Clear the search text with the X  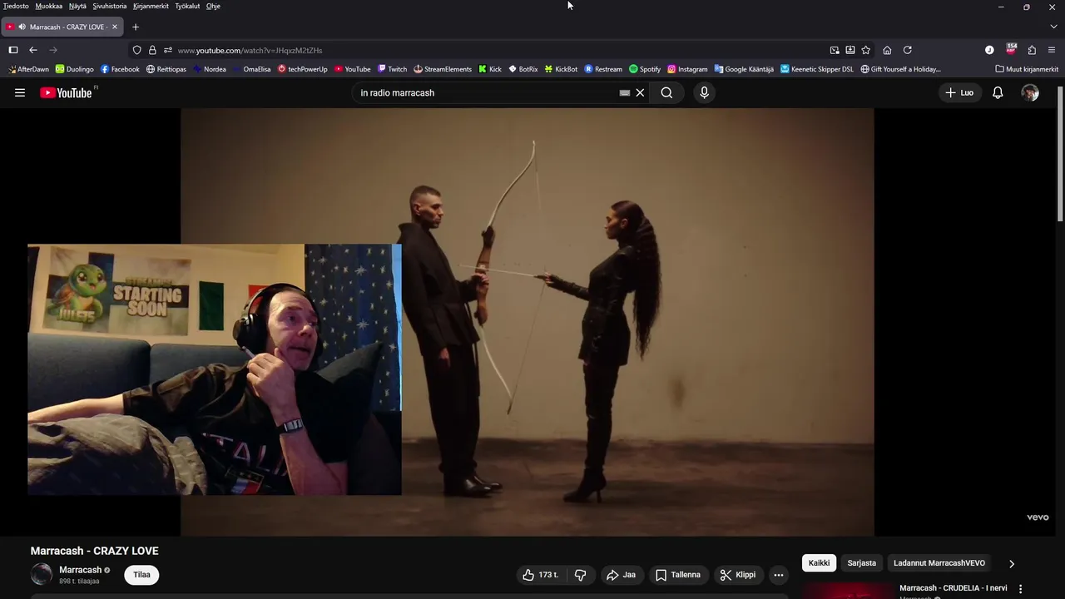click(640, 92)
